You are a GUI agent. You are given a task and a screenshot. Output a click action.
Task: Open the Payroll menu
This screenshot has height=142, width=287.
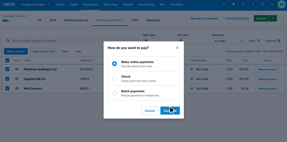coord(128,5)
